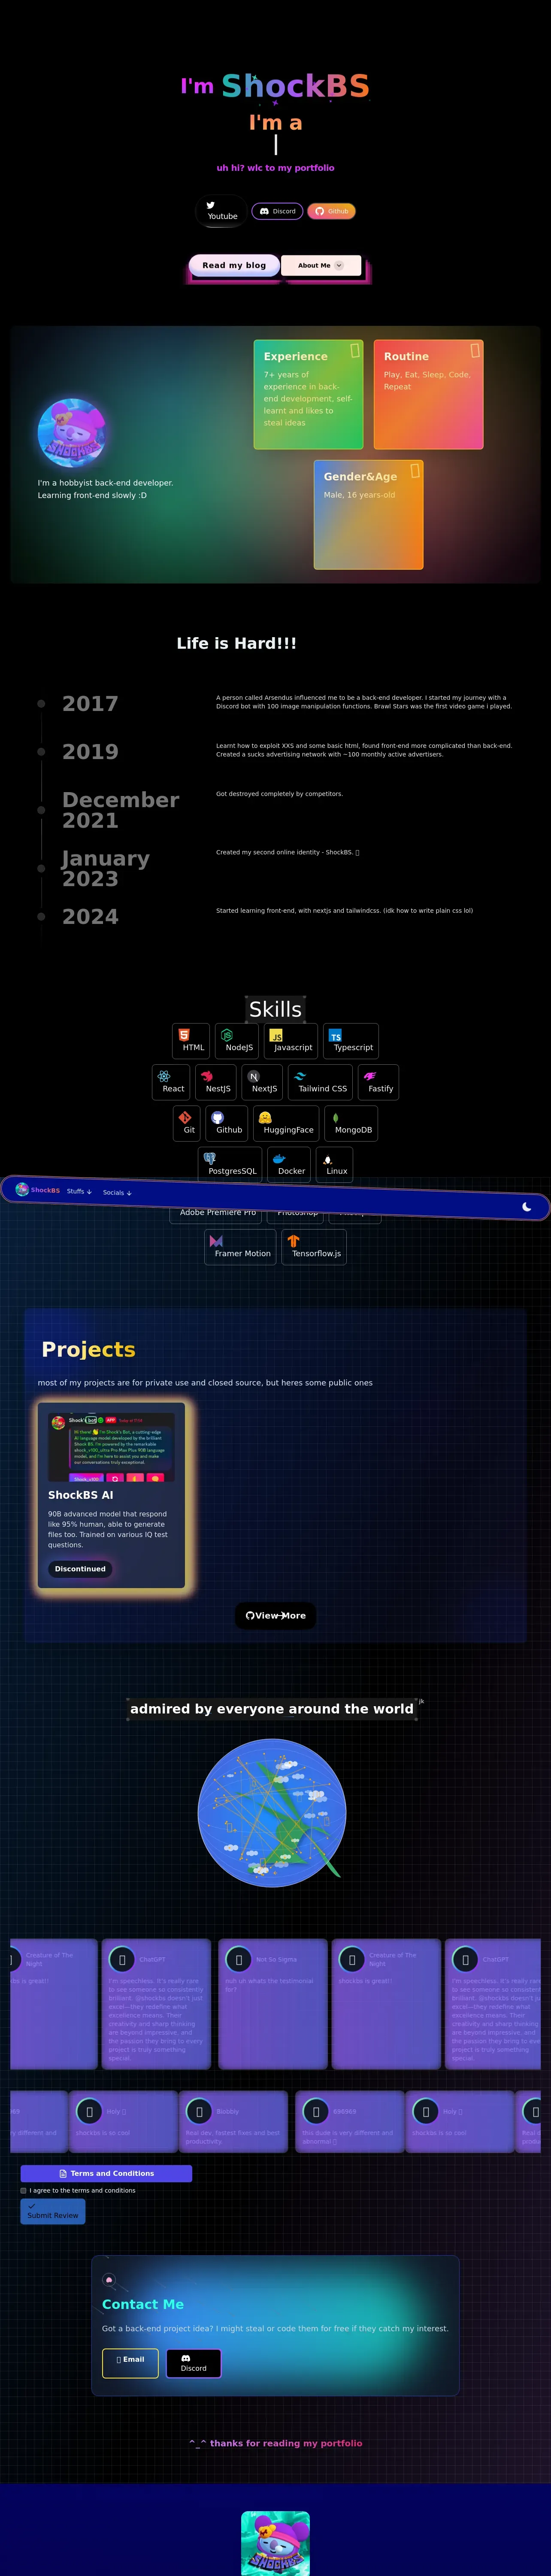Viewport: 551px width, 2576px height.
Task: Click the HTML skill icon
Action: click(184, 1035)
